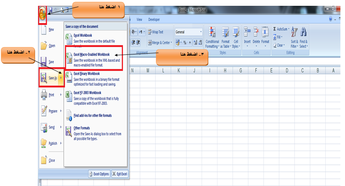
Task: Expand the Save As submenu arrow
Action: tap(61, 78)
